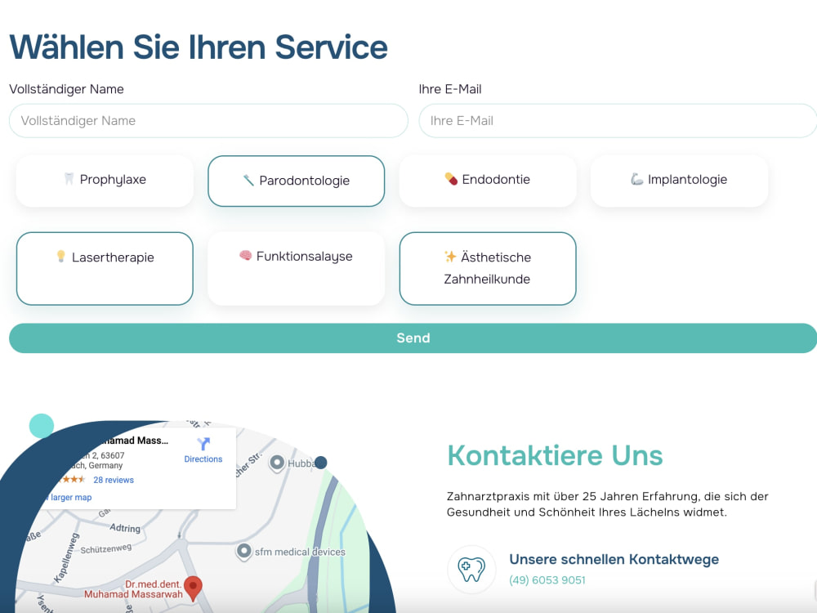817x613 pixels.
Task: Submit the form with the Send button
Action: (413, 338)
